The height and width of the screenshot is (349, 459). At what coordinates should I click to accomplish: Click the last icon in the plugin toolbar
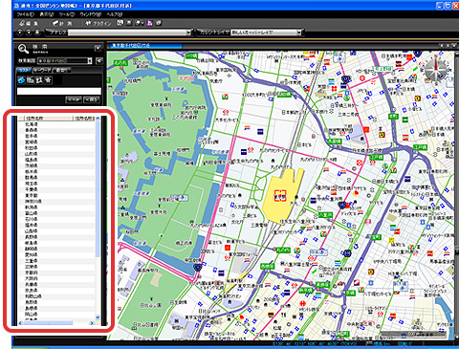click(x=159, y=23)
